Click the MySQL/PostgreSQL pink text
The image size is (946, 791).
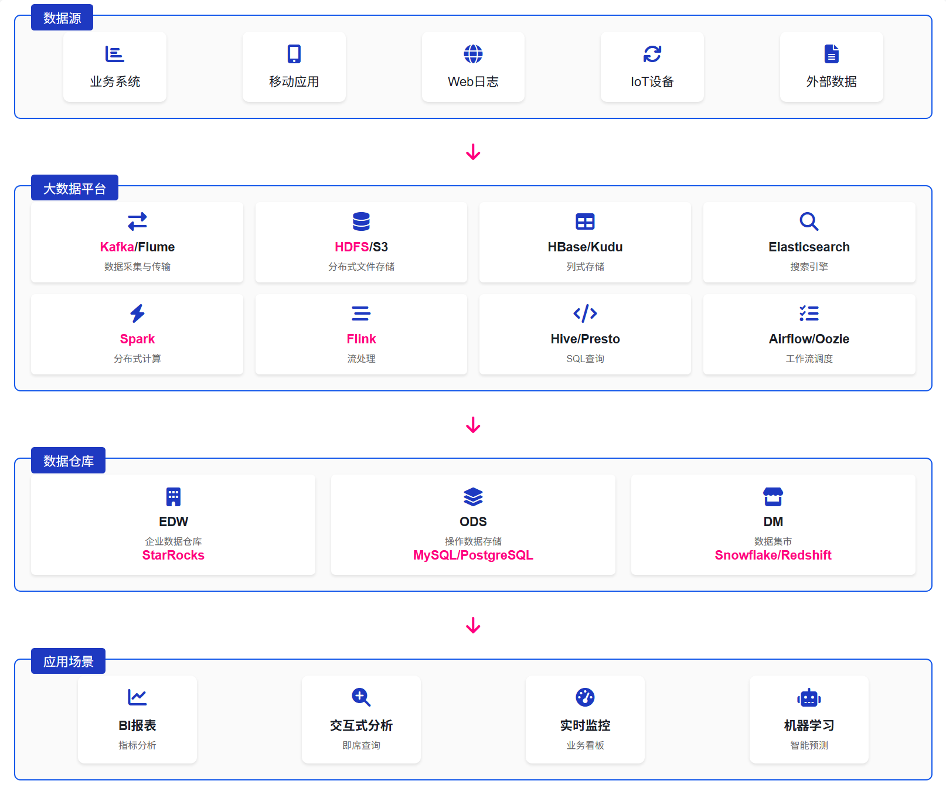473,555
